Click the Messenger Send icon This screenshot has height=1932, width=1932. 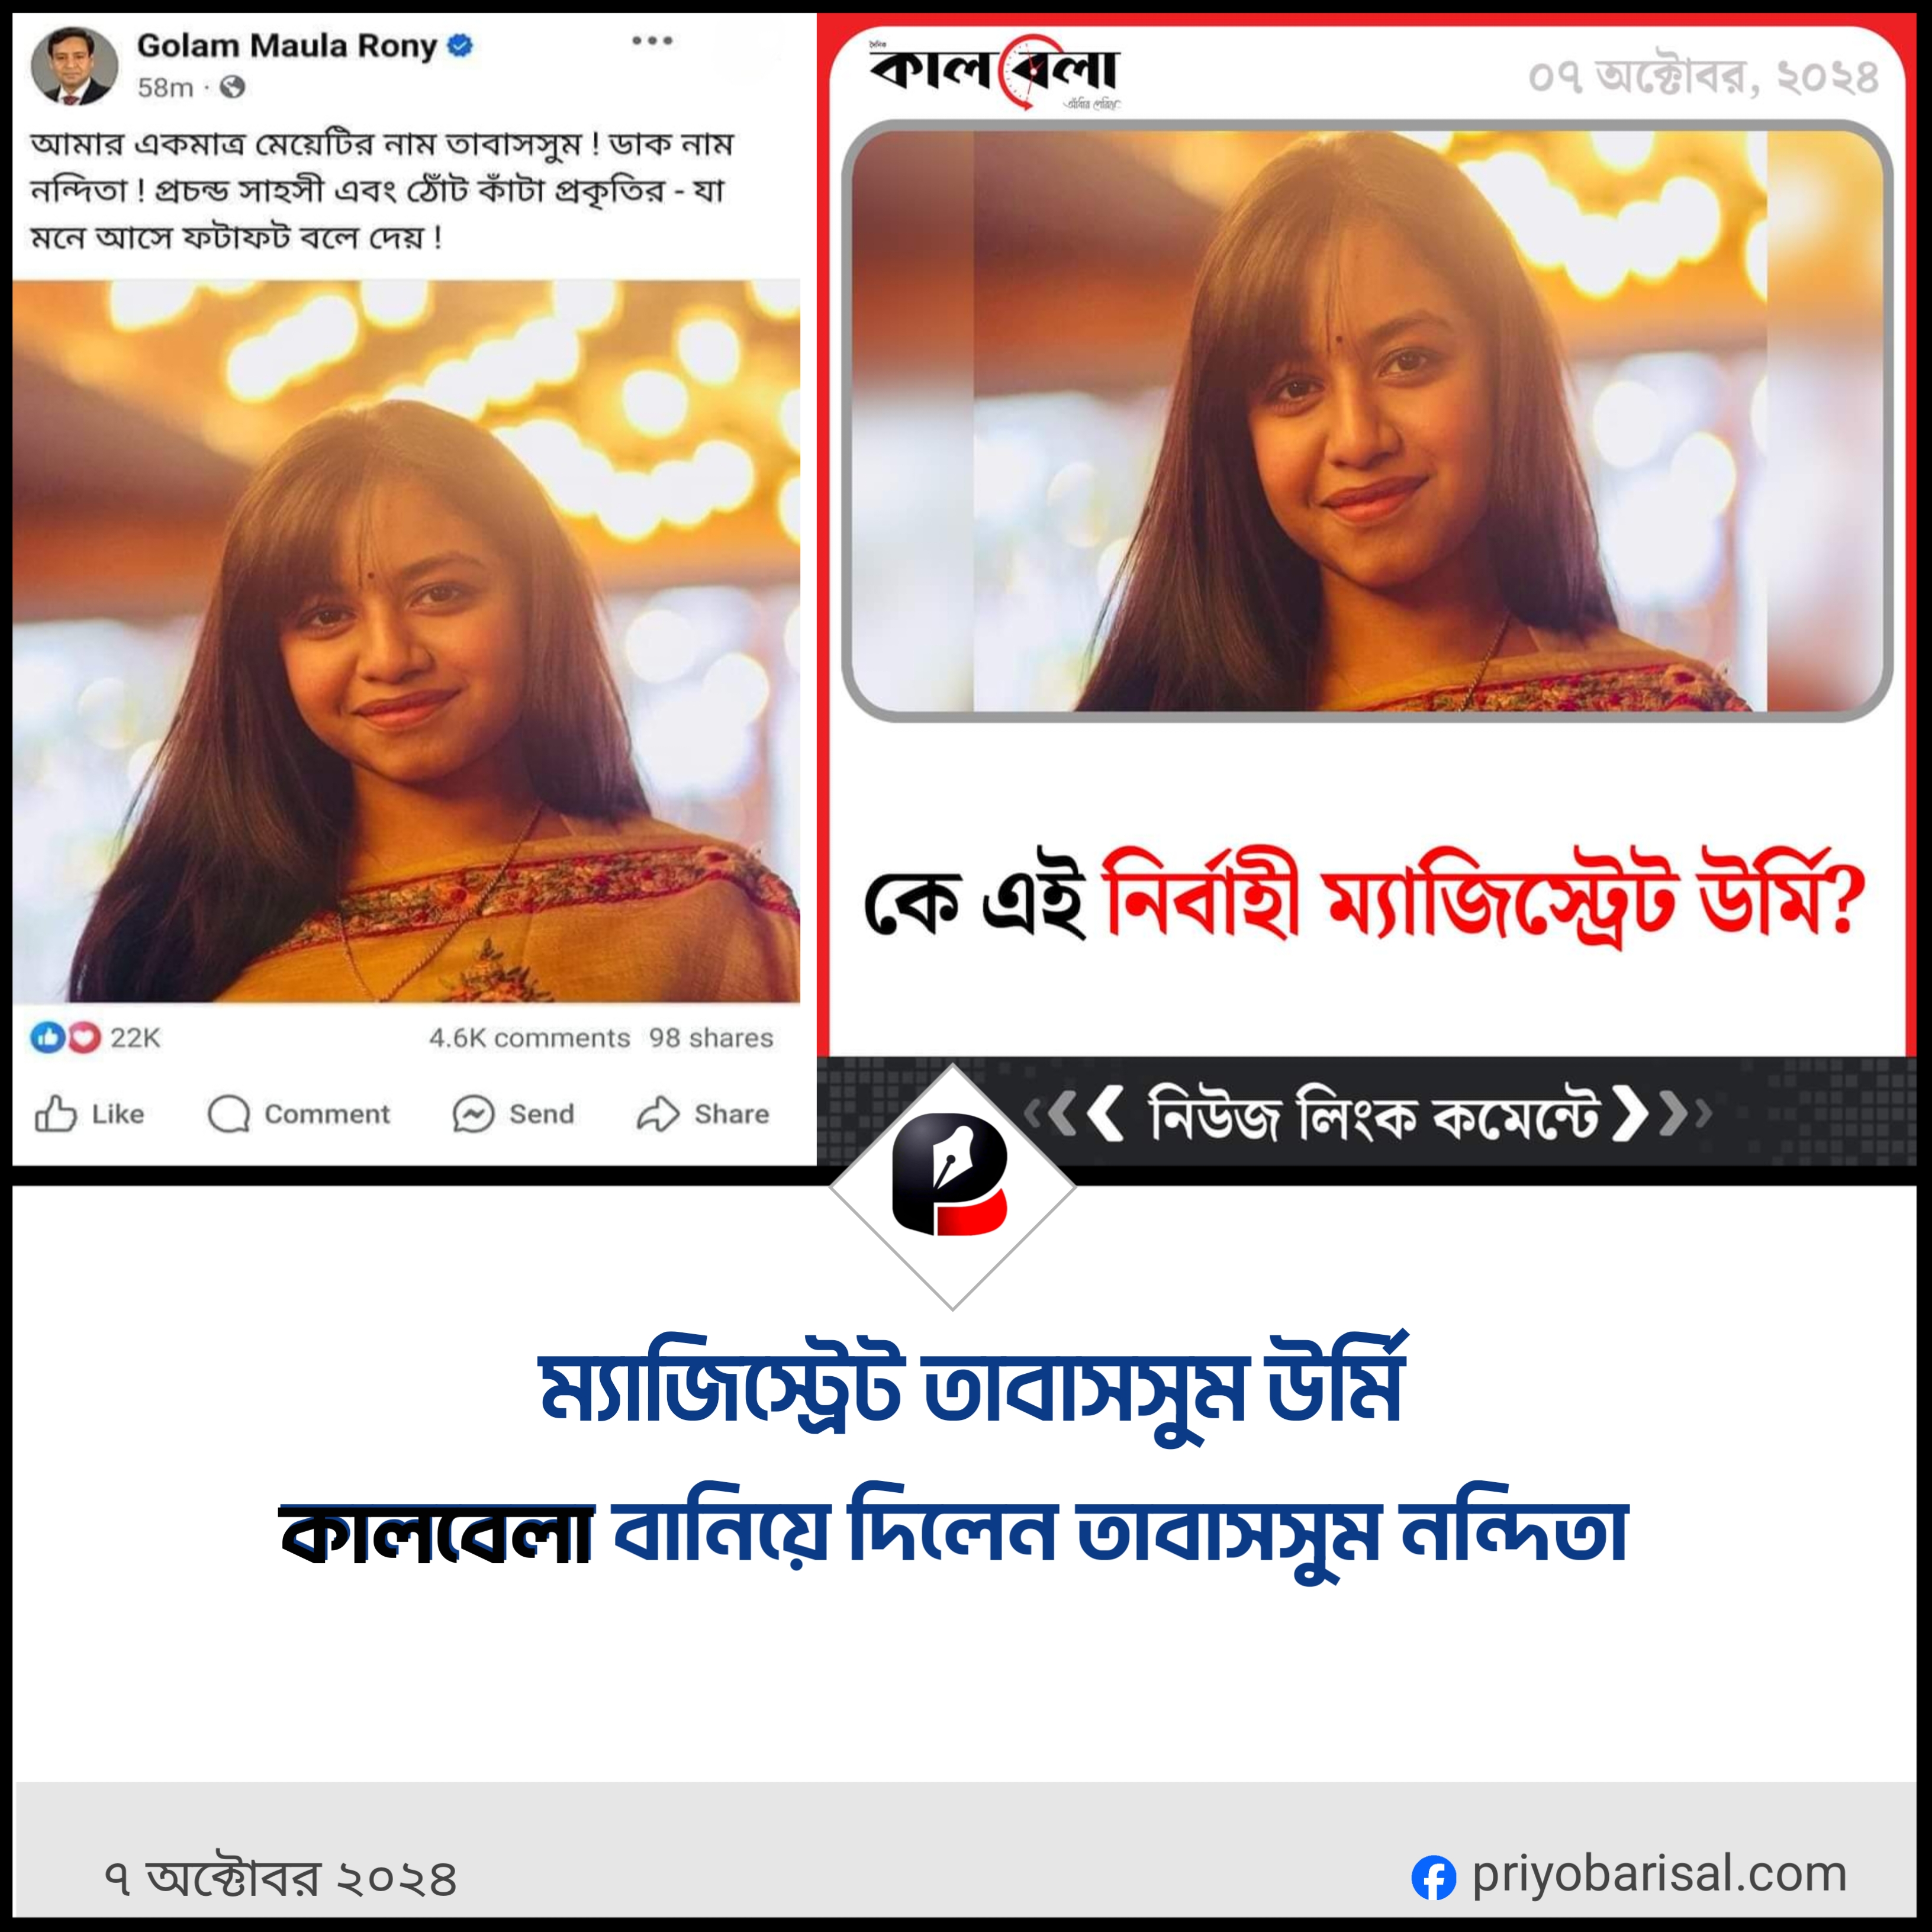tap(473, 1113)
